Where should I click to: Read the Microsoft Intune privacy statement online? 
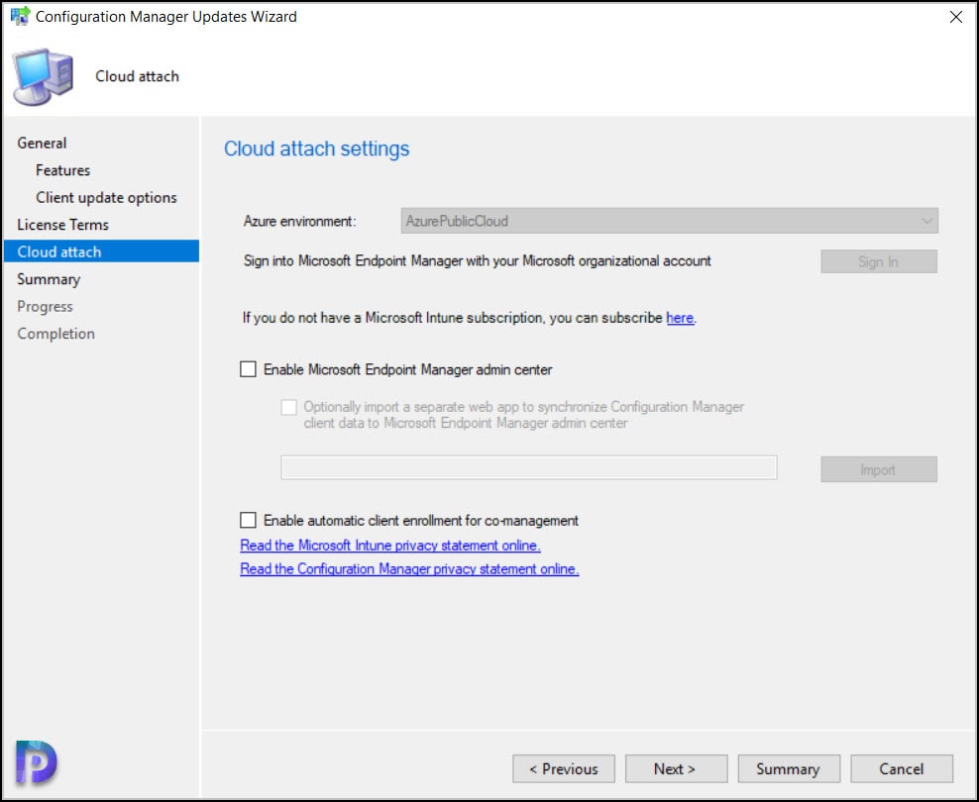click(x=390, y=545)
